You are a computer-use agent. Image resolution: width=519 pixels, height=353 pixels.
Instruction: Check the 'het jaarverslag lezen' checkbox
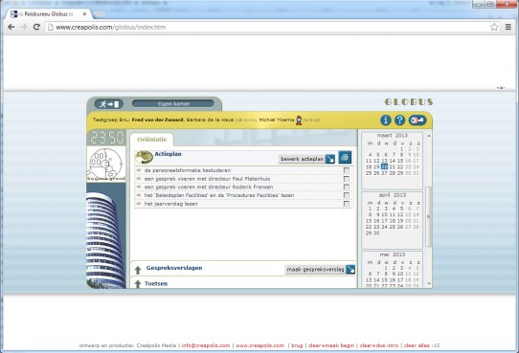coord(347,204)
